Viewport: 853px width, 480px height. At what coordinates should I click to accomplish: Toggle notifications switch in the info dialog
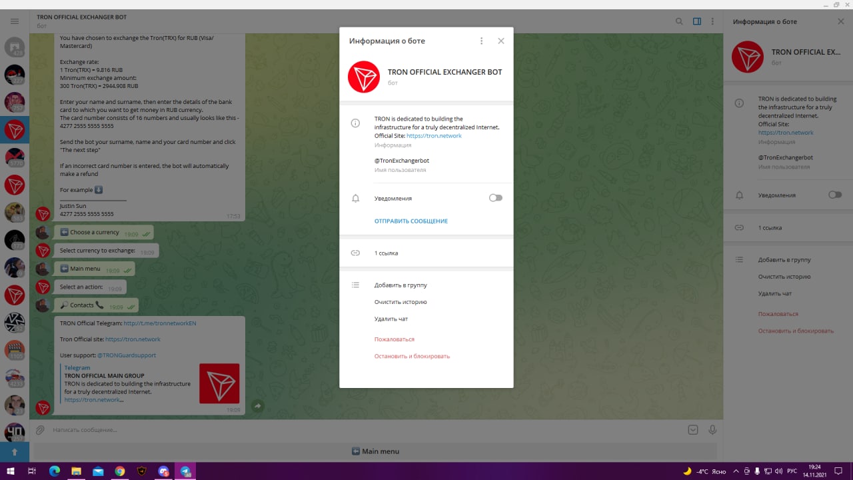pos(495,198)
